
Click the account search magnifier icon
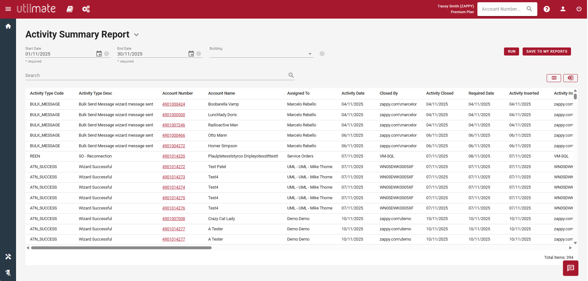click(x=529, y=9)
